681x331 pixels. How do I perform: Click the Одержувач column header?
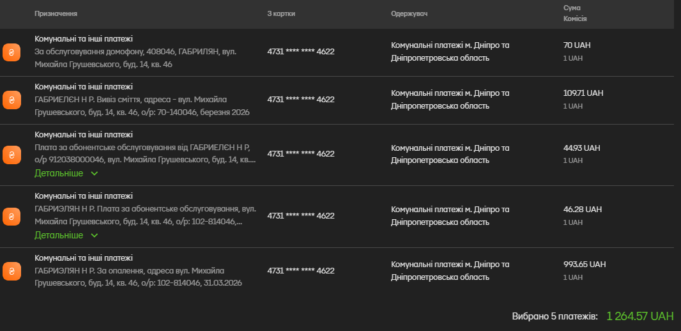coord(409,14)
